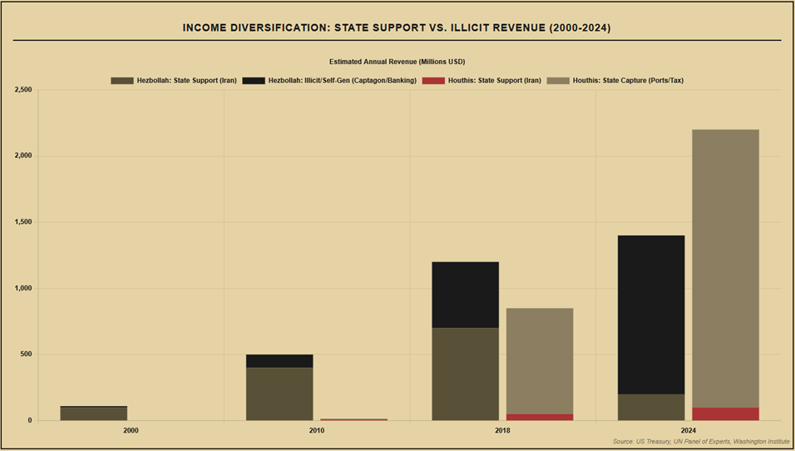Click the 2018 x-axis label
The image size is (795, 451).
point(502,431)
